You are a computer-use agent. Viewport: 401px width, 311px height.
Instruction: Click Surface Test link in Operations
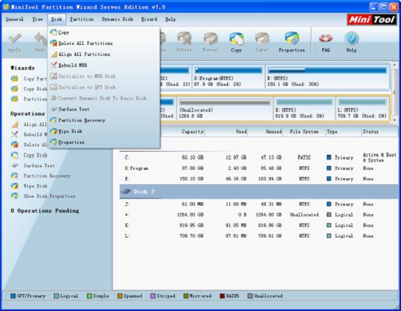coord(39,166)
